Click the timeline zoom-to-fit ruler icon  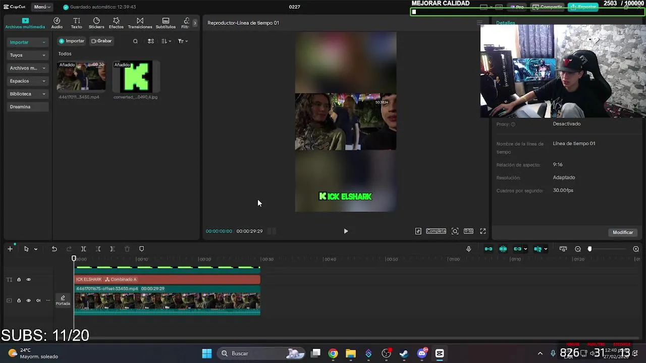[563, 249]
